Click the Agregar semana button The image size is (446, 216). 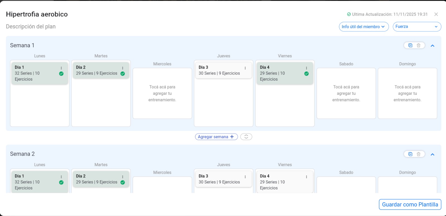[x=216, y=137]
